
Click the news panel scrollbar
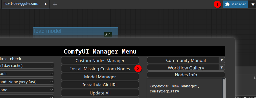click(x=224, y=88)
